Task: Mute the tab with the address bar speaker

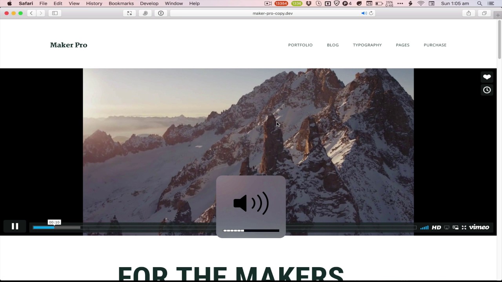Action: [x=364, y=13]
